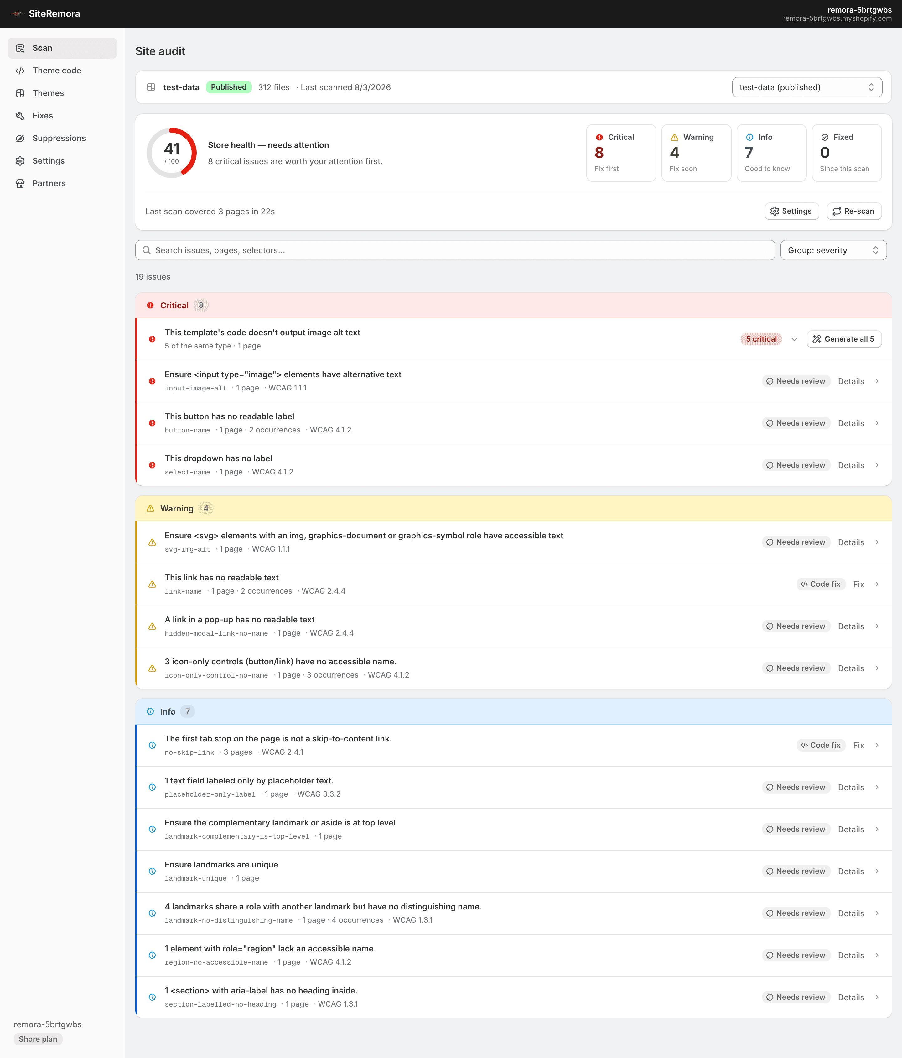
Task: Click remora-5brtgwbs account name in header
Action: click(x=860, y=10)
